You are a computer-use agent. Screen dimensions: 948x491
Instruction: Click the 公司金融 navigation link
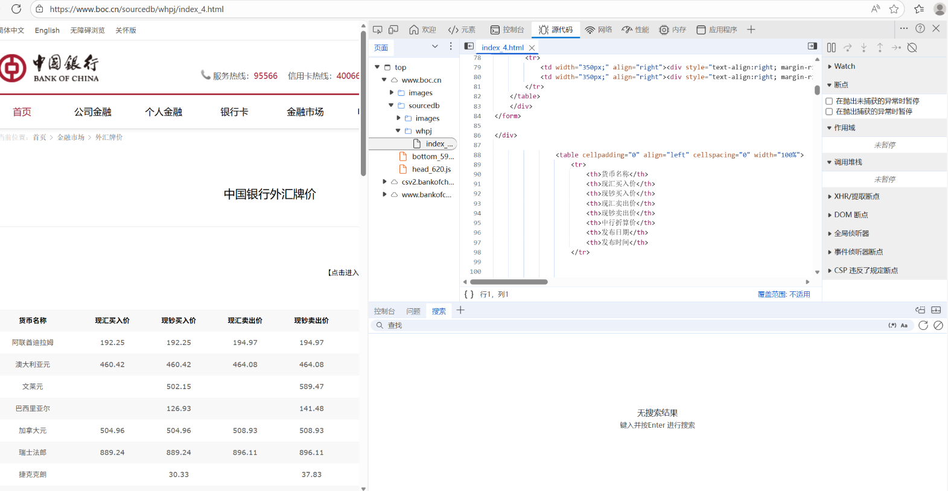pyautogui.click(x=93, y=112)
